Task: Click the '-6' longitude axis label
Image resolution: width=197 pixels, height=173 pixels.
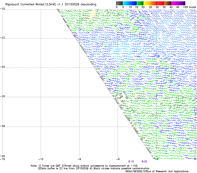Action: click(x=118, y=159)
